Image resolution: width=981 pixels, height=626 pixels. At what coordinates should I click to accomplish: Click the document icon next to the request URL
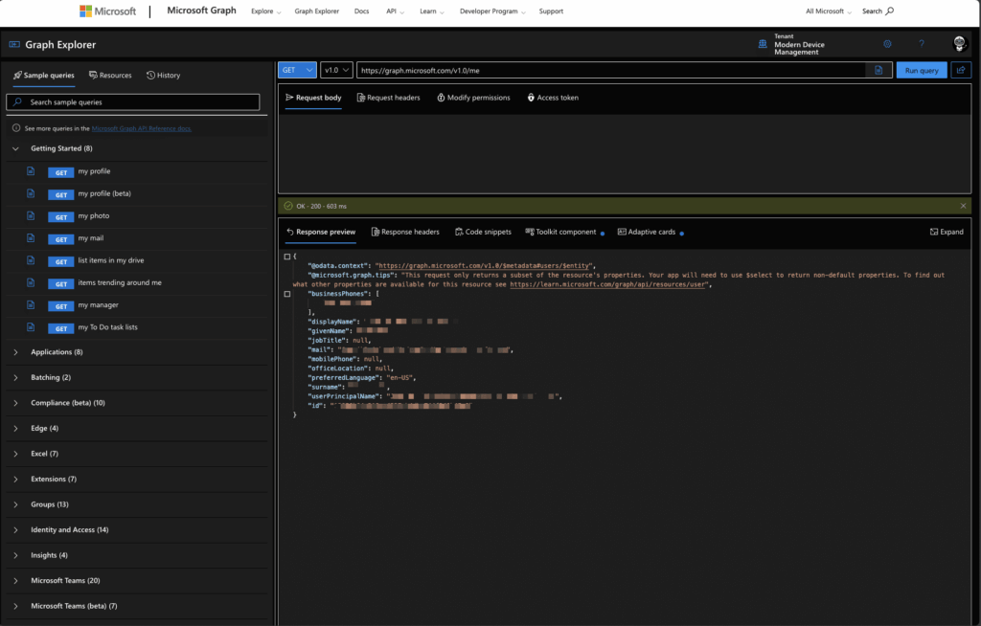pyautogui.click(x=878, y=69)
